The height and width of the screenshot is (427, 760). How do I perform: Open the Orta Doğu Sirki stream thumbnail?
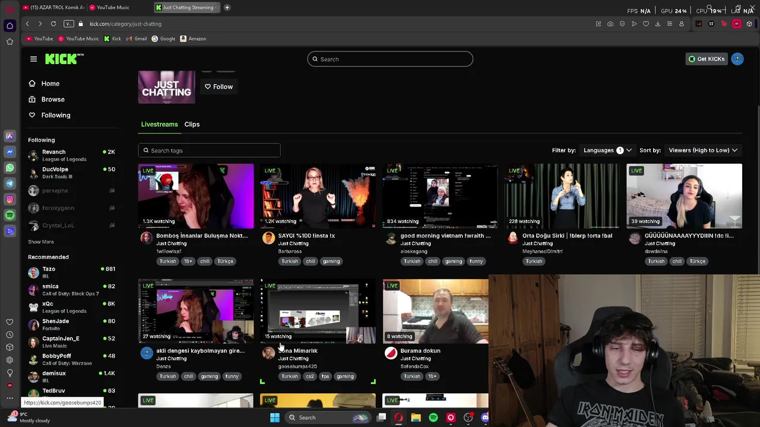pyautogui.click(x=562, y=196)
